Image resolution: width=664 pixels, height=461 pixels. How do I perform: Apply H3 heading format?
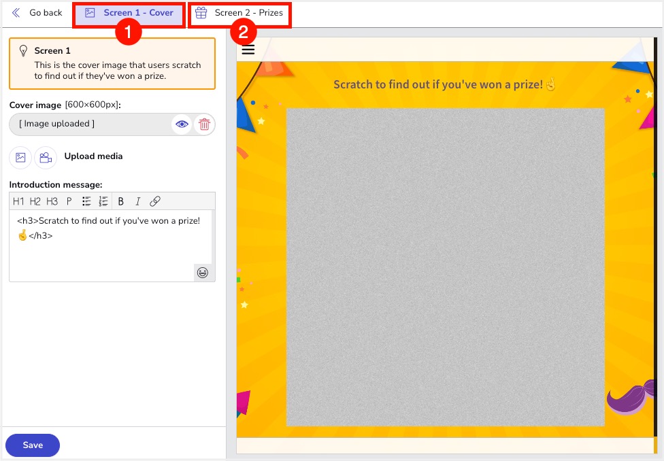(x=52, y=201)
